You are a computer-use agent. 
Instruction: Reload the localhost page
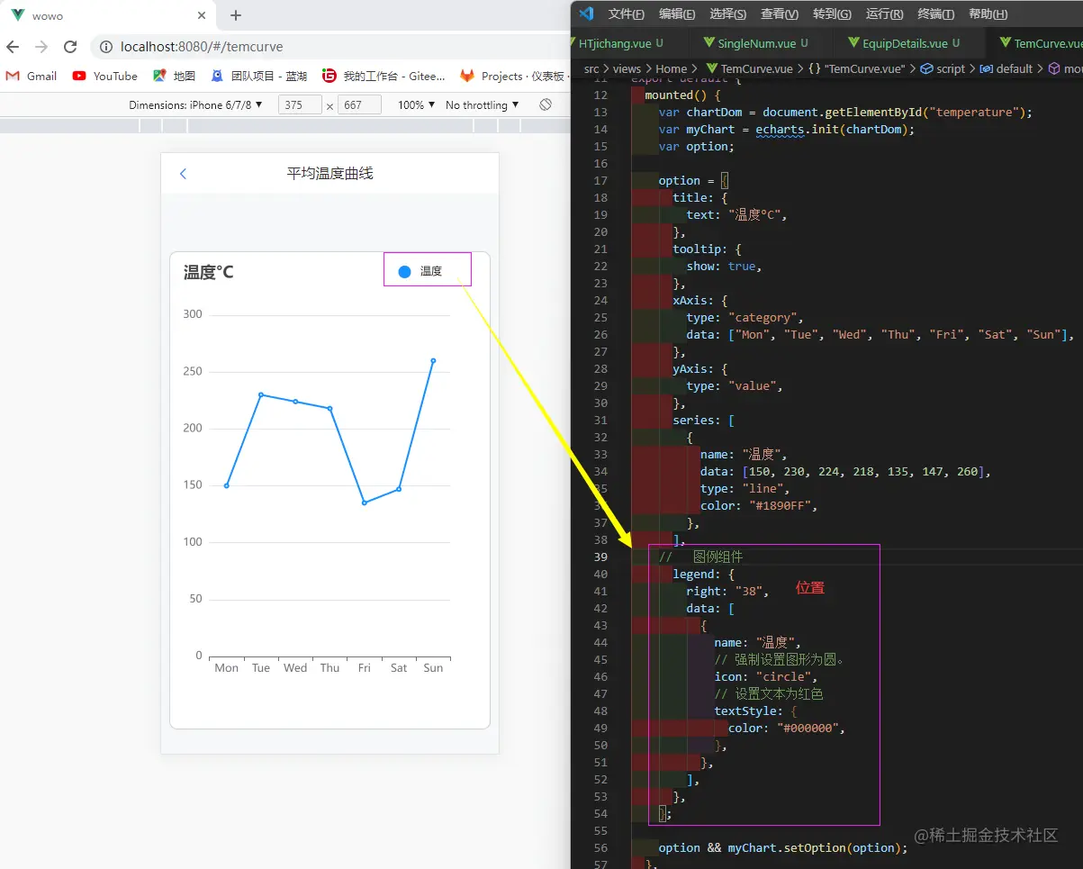70,47
